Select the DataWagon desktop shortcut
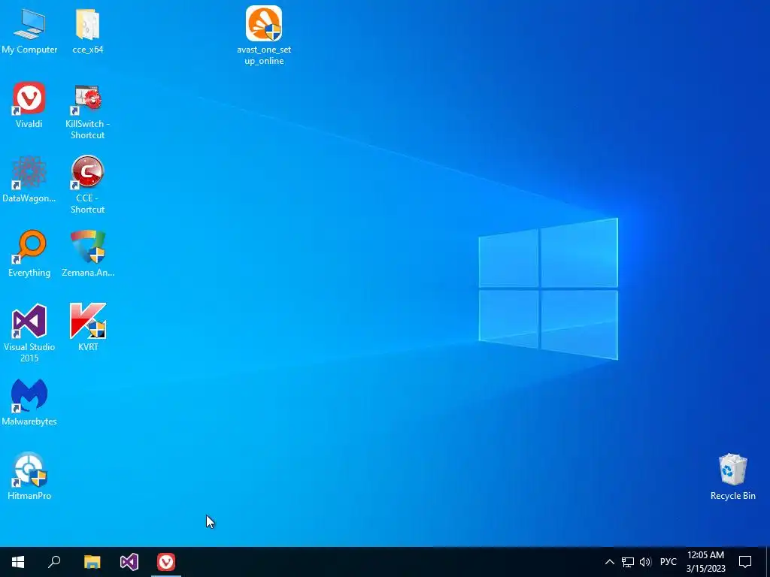The image size is (770, 577). [29, 180]
